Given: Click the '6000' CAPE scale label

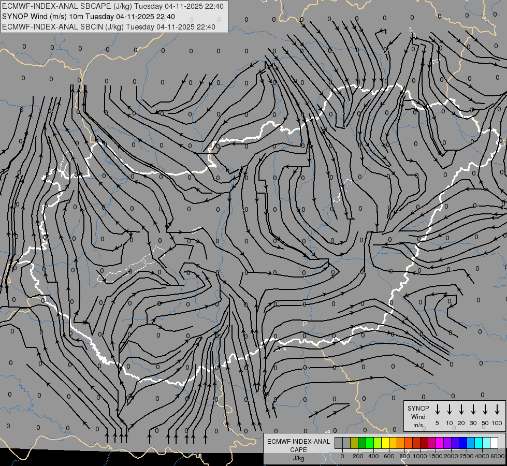Looking at the screenshot, I should tap(498, 456).
